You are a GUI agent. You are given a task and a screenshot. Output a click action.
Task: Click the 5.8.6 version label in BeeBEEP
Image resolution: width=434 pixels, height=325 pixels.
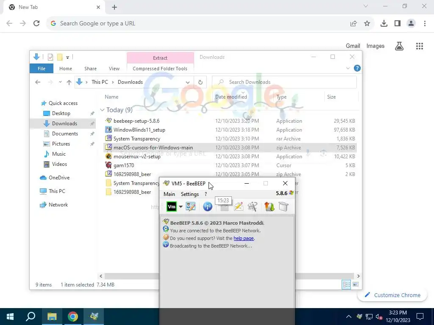[281, 193]
